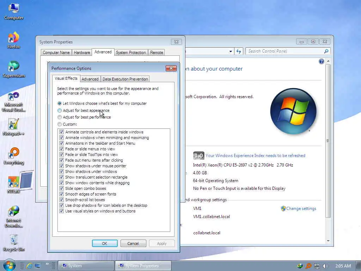
Task: Launch Notepad++ from the desktop
Action: 14,127
